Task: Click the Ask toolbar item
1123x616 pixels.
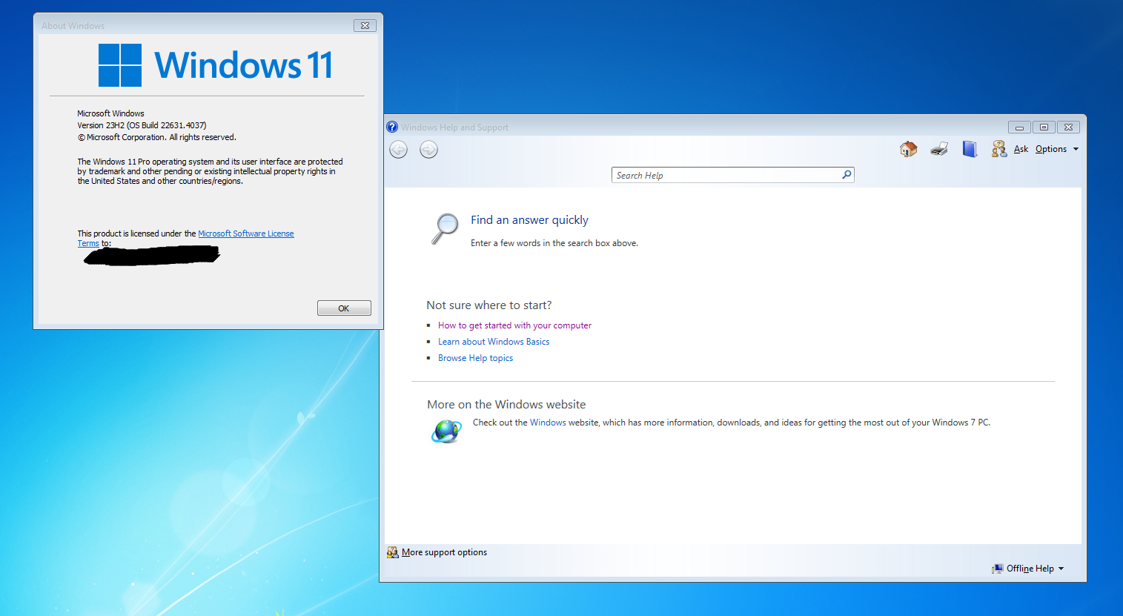Action: pos(1021,149)
